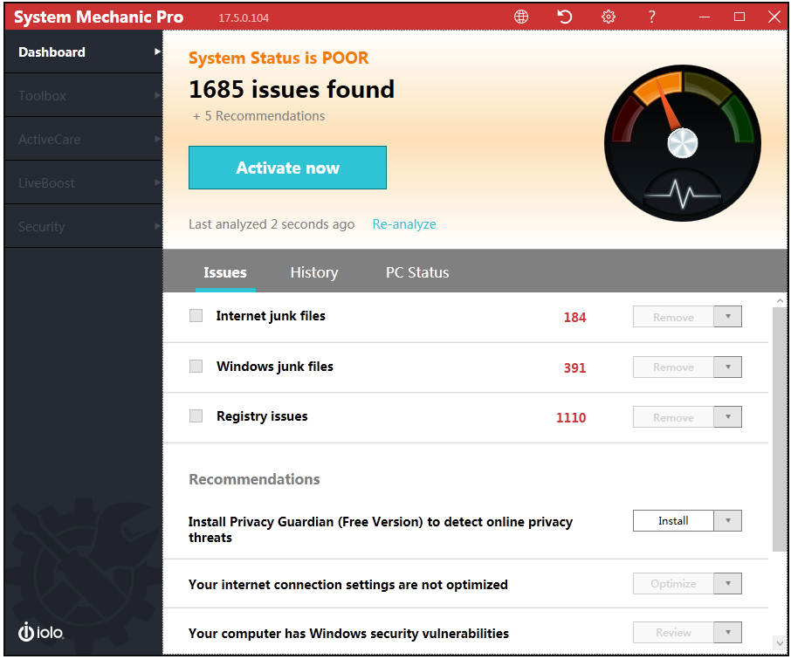Click the globe language icon in title bar
791x659 pixels.
(521, 17)
